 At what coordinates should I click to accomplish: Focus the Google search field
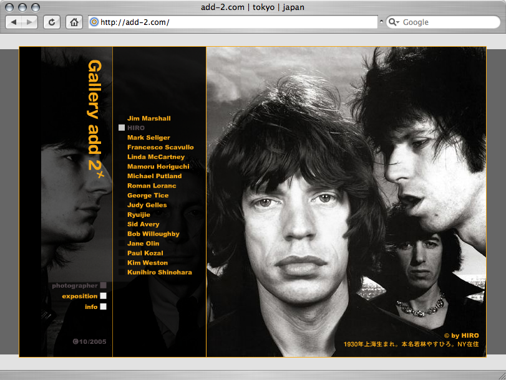pyautogui.click(x=443, y=22)
